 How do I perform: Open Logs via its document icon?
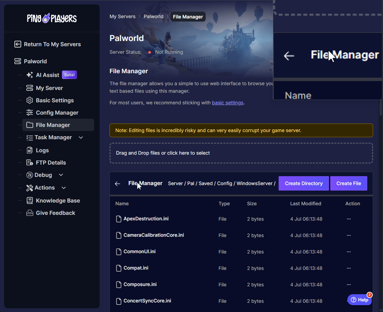tap(29, 150)
